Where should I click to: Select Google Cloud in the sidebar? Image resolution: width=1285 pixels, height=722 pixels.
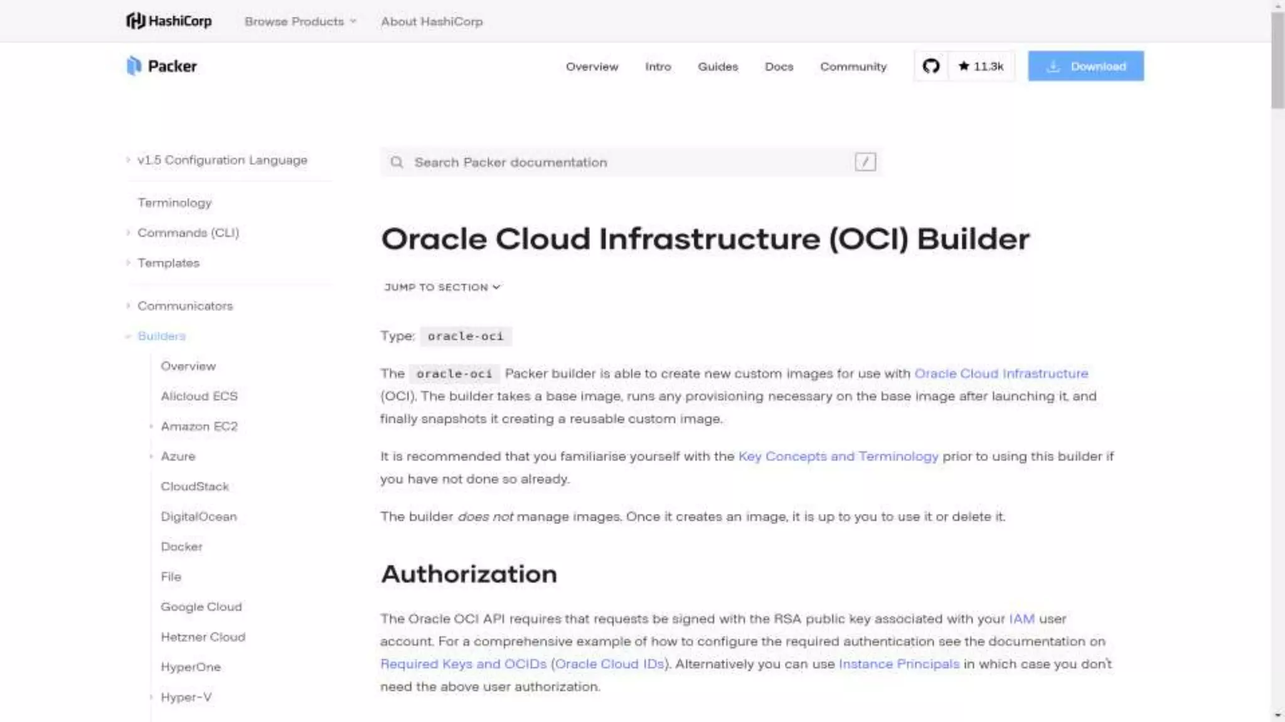tap(201, 607)
